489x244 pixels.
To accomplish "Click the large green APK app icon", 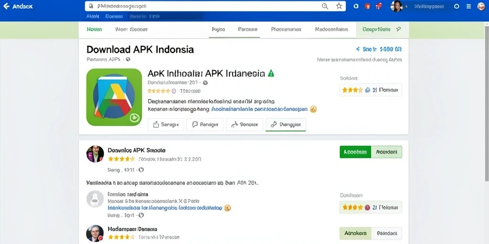I will 114,97.
